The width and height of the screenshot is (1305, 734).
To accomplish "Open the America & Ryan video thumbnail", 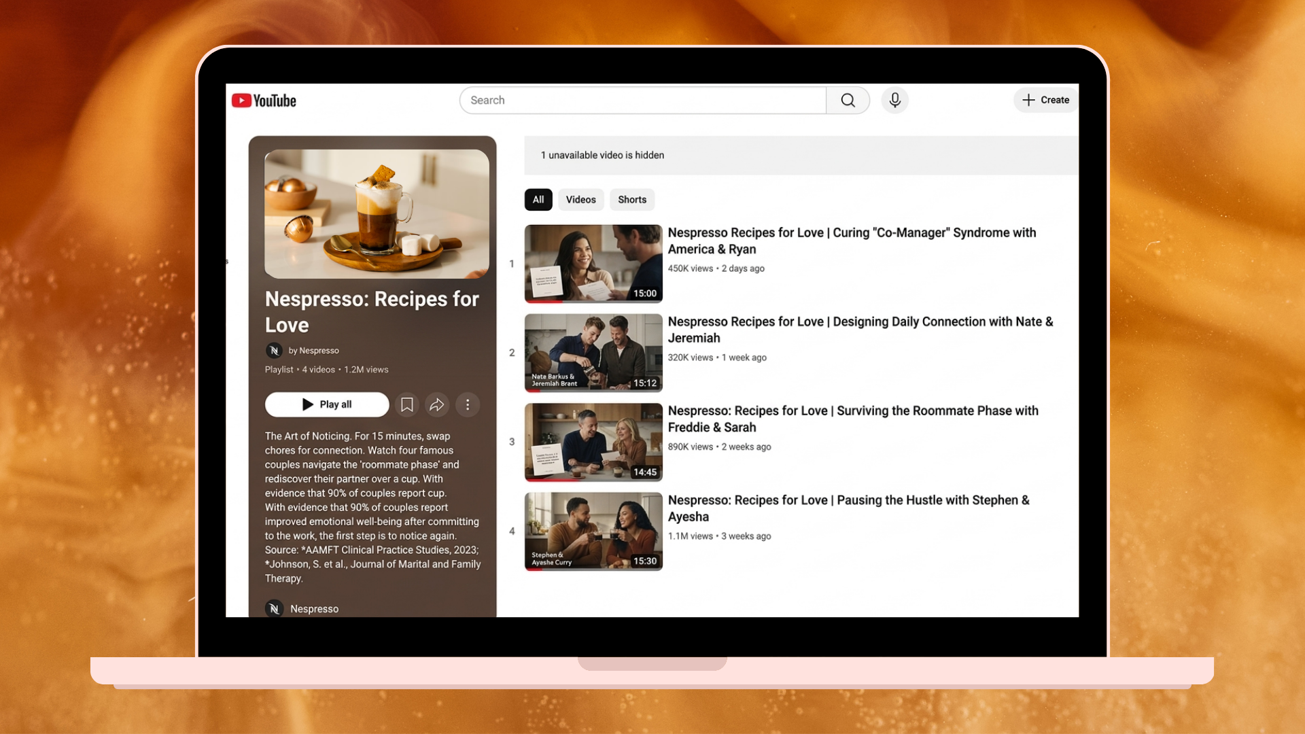I will (x=593, y=264).
